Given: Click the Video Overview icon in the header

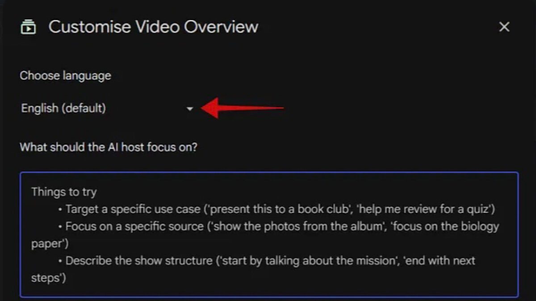Looking at the screenshot, I should click(x=28, y=27).
